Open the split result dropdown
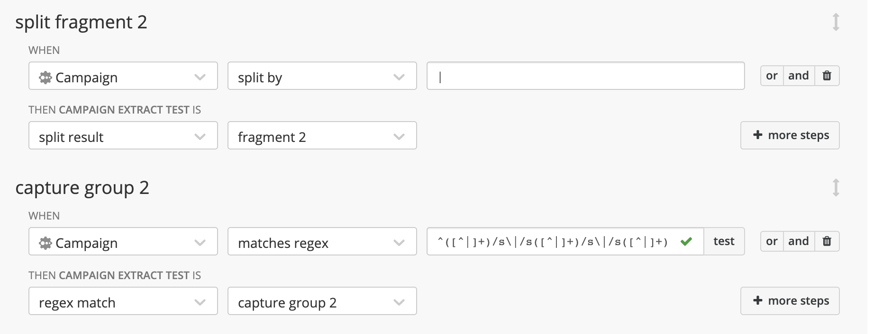The image size is (874, 334). click(122, 136)
